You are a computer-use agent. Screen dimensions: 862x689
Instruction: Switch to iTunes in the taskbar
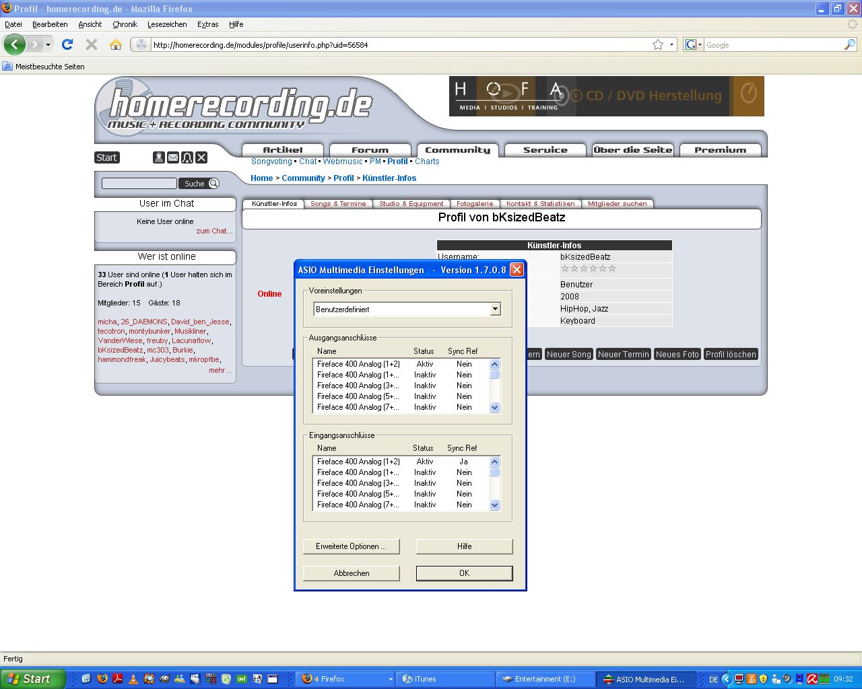(445, 680)
